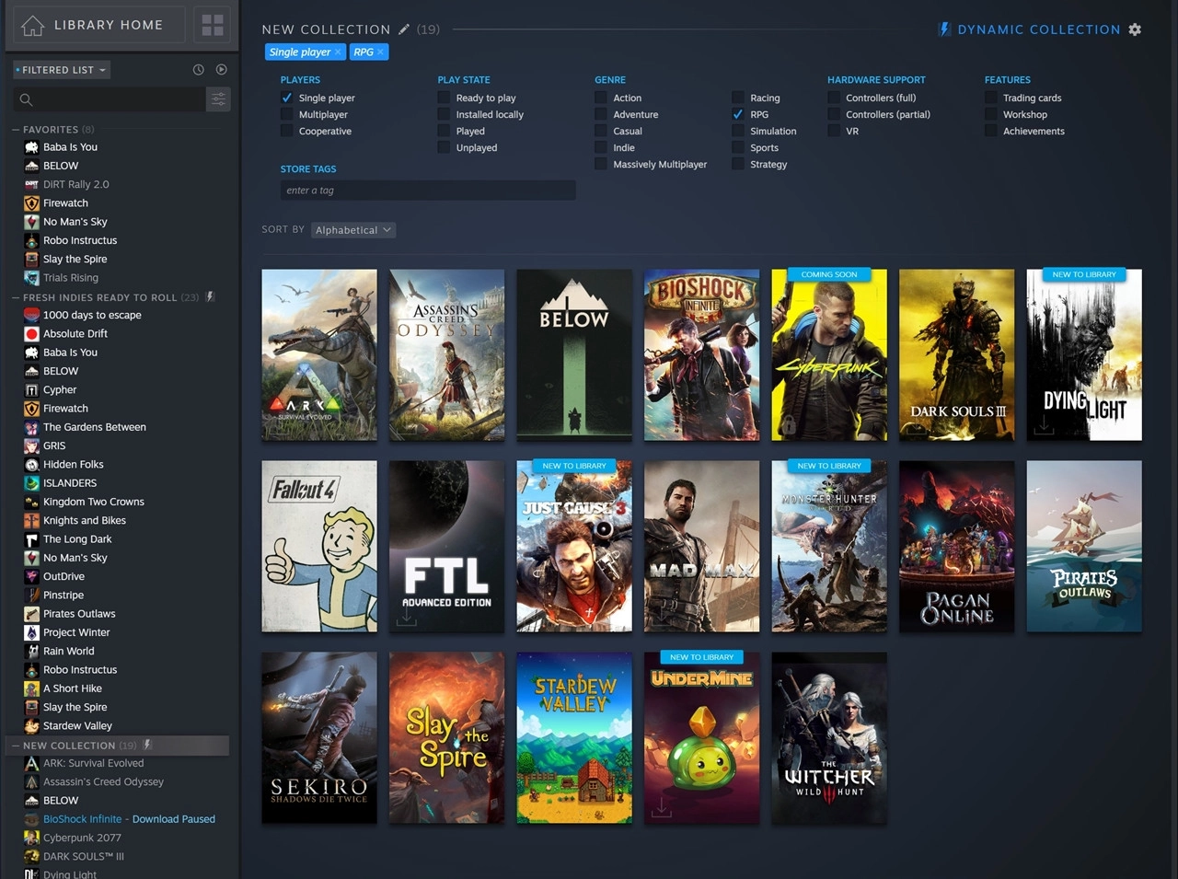Open Slay the Spire cover tile

click(x=447, y=738)
